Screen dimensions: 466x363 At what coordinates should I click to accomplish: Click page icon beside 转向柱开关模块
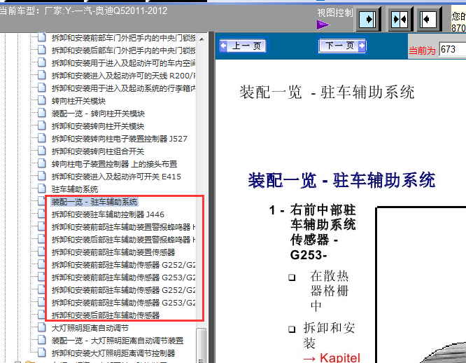41,101
